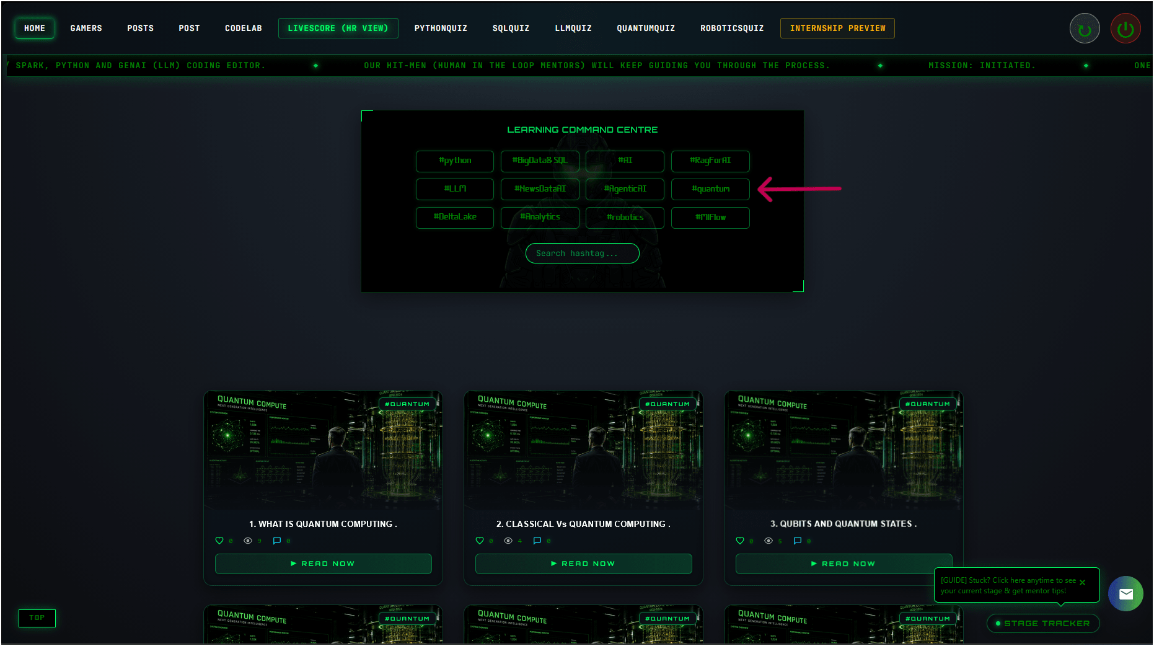Read Now: What is Quantum Computing
Viewport: 1154px width, 646px height.
(324, 564)
